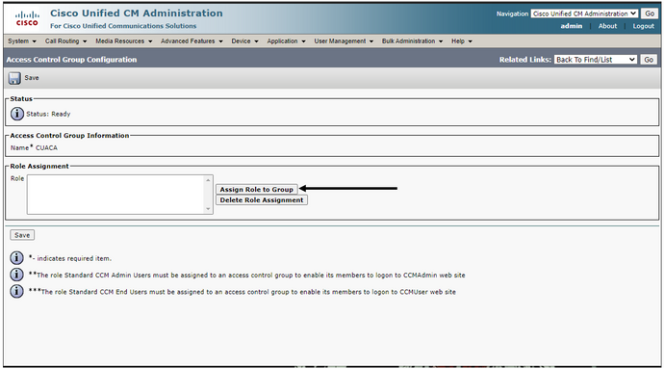The width and height of the screenshot is (664, 368).
Task: Open the Advanced Features menu
Action: (192, 41)
